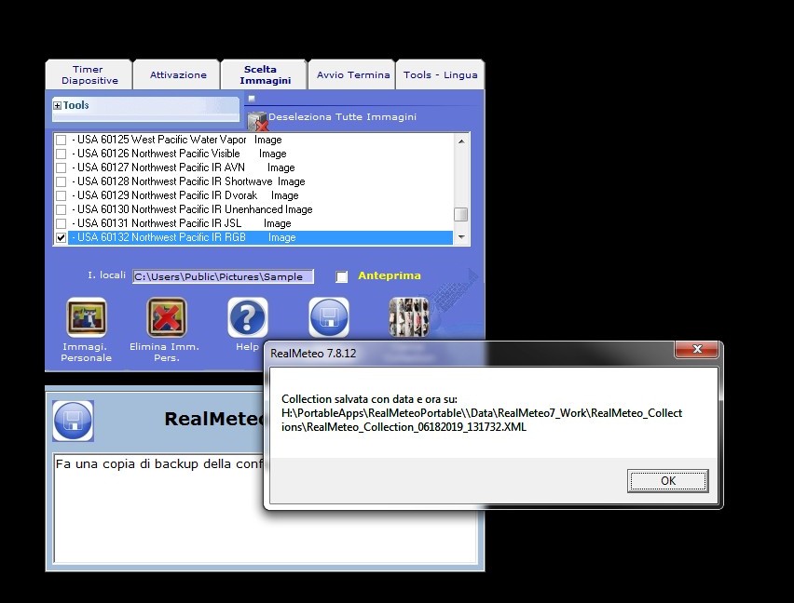Click the image list scroll down arrow
Viewport: 794px width, 603px height.
461,237
